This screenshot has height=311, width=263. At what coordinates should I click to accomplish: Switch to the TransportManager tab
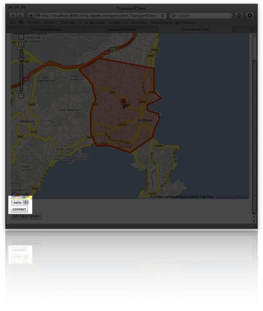(46, 29)
